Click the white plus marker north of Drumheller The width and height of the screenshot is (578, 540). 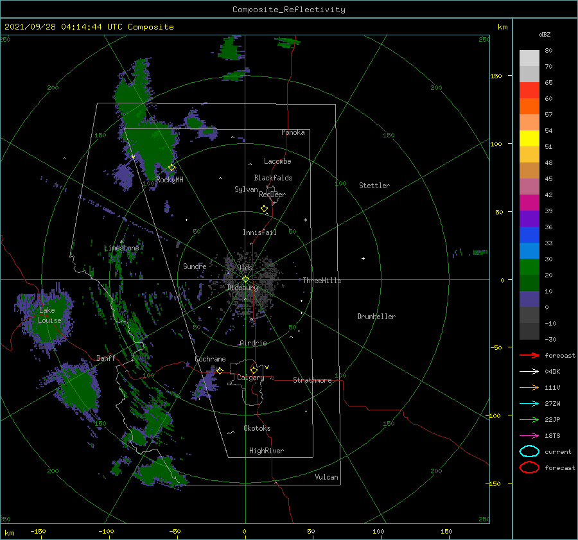(x=363, y=258)
